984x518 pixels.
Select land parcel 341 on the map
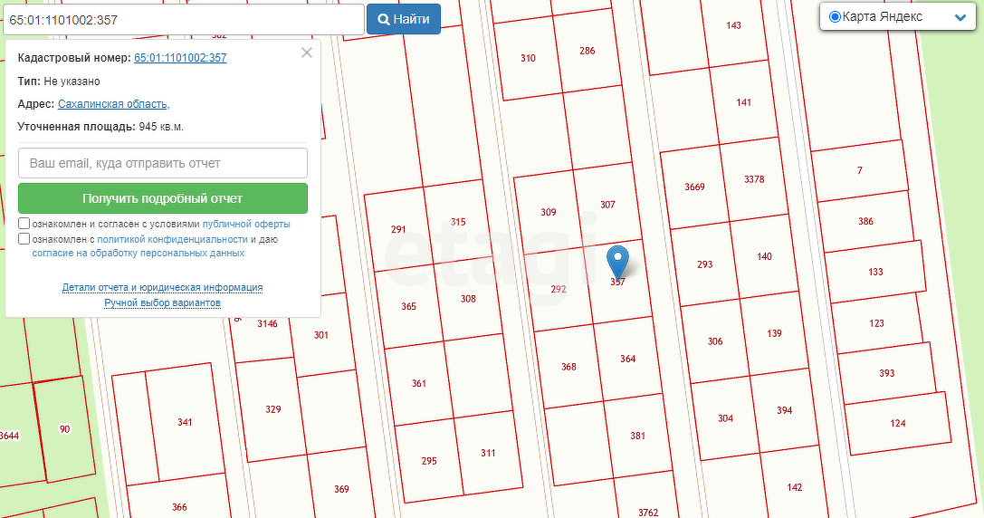point(185,423)
